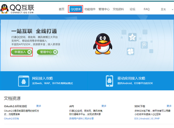Click the API section heading
This screenshot has width=174, height=128.
(x=71, y=106)
